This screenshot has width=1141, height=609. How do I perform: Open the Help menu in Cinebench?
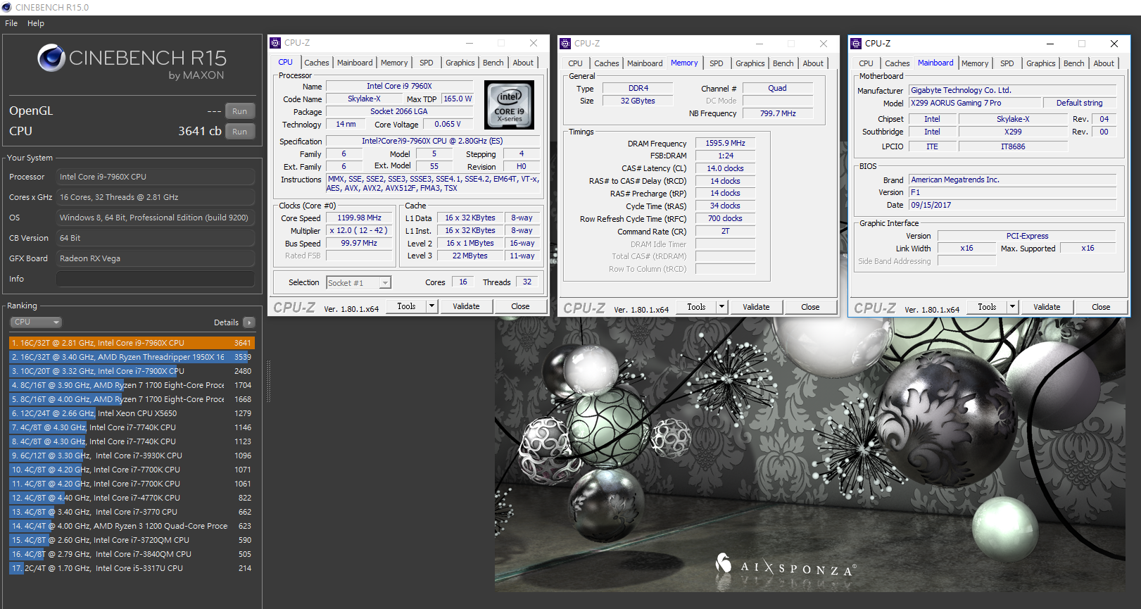36,23
